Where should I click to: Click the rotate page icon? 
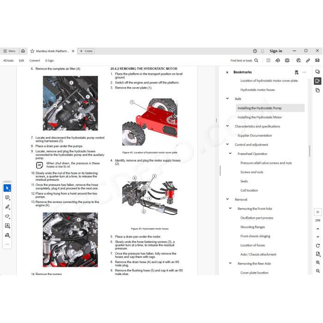coord(317,245)
